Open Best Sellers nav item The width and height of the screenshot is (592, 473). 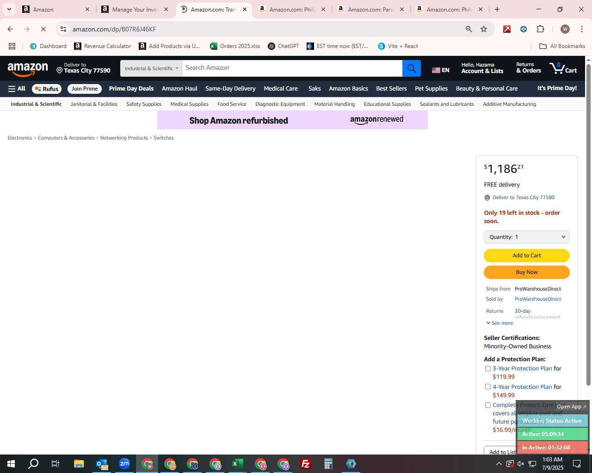pyautogui.click(x=391, y=89)
